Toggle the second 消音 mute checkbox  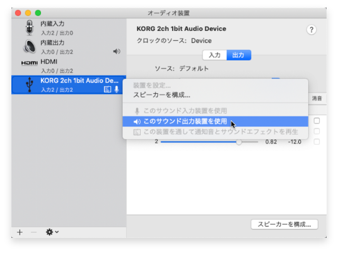click(x=317, y=131)
